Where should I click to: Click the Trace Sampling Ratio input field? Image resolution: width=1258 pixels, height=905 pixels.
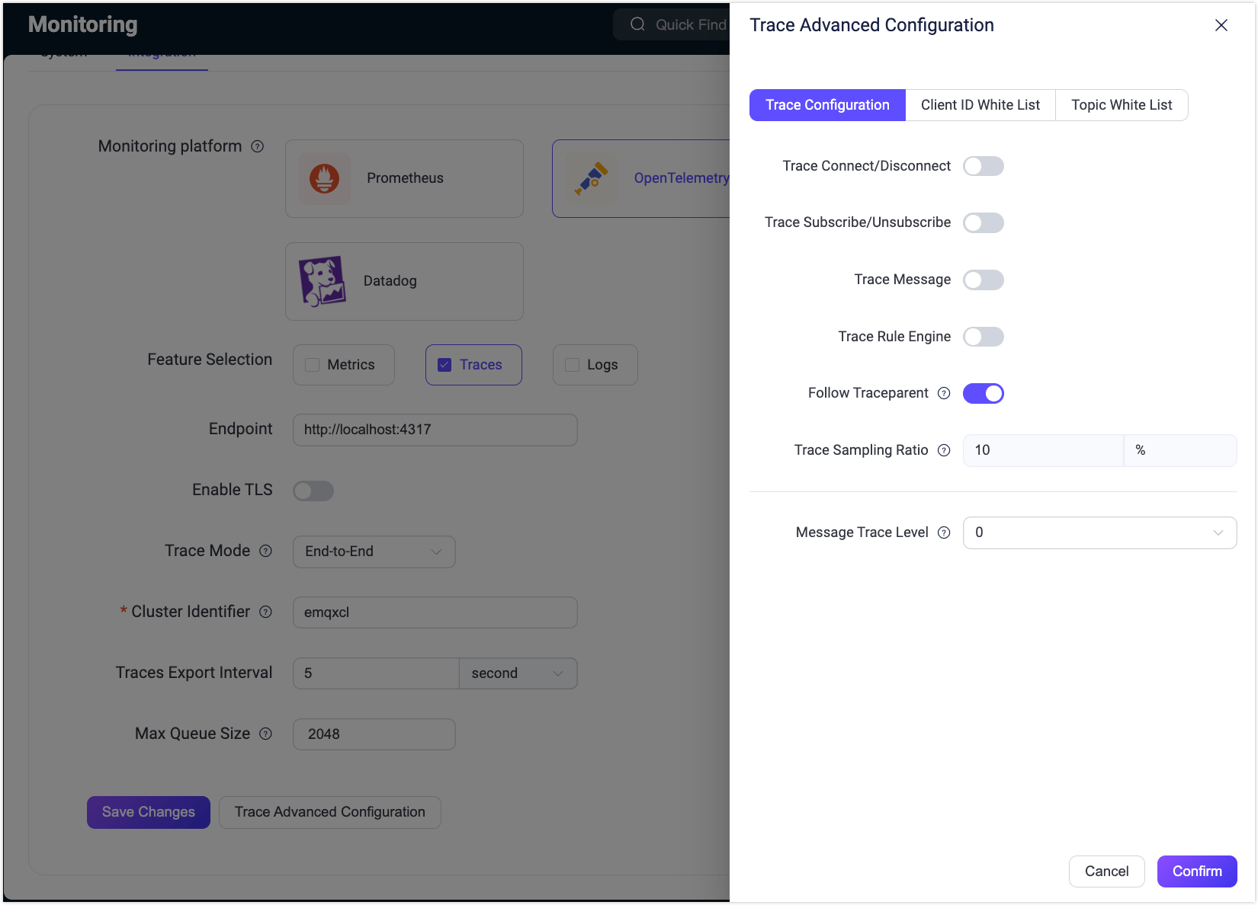tap(1042, 450)
